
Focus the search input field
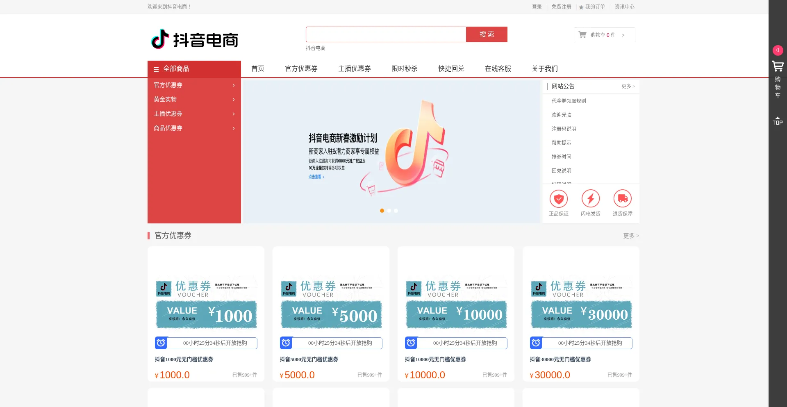point(386,34)
